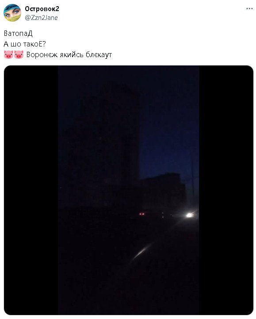
Task: Click the left black letterbox bar
Action: click(x=31, y=190)
